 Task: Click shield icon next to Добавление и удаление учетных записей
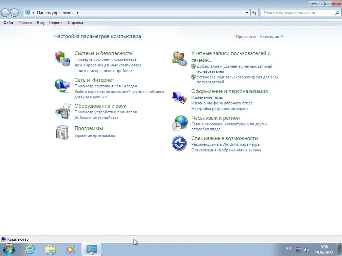[x=193, y=67]
